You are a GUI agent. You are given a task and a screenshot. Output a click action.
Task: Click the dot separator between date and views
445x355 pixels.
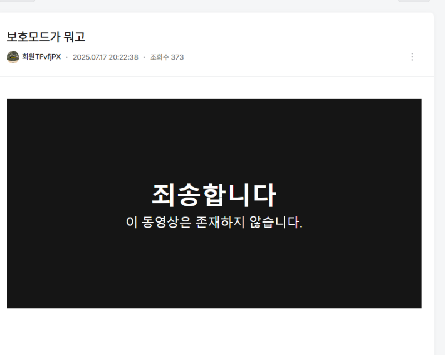144,57
